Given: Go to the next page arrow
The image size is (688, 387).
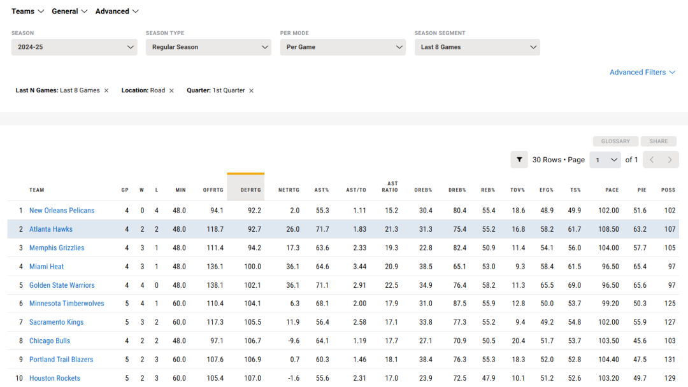Looking at the screenshot, I should (670, 160).
